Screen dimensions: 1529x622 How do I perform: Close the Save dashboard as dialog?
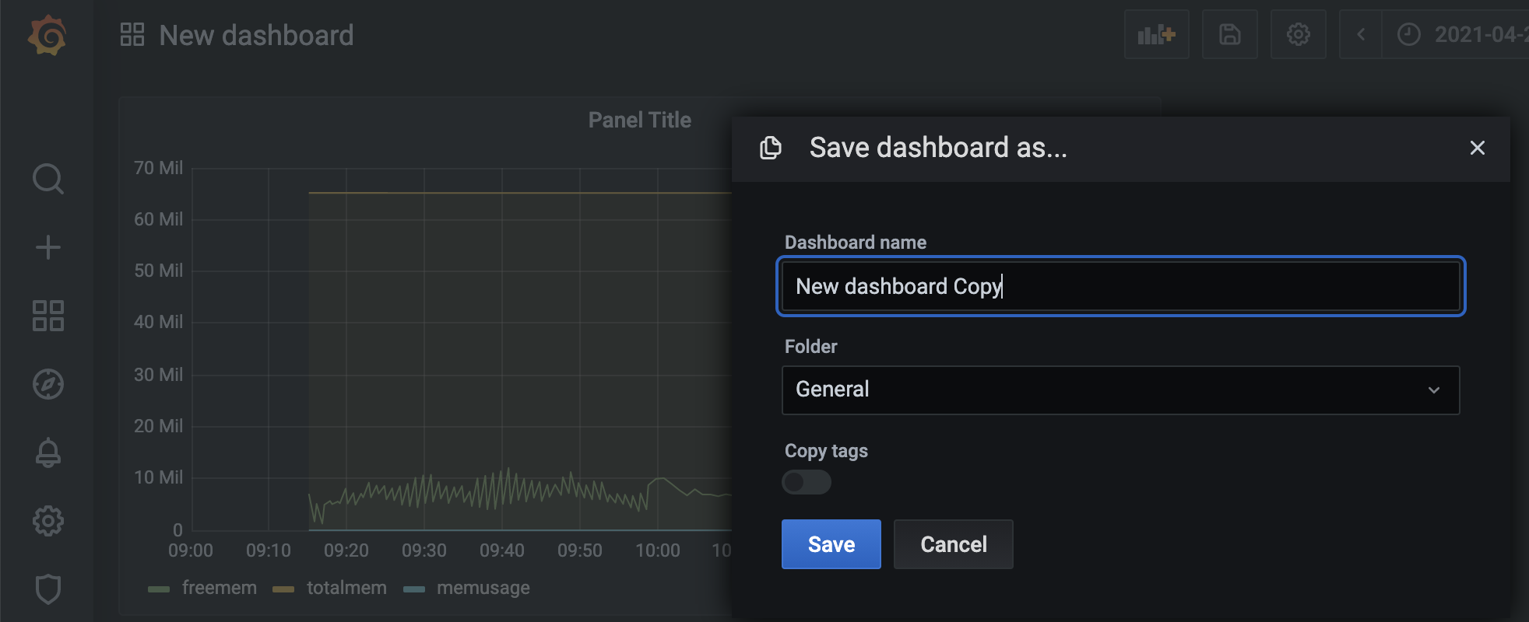pyautogui.click(x=1477, y=148)
